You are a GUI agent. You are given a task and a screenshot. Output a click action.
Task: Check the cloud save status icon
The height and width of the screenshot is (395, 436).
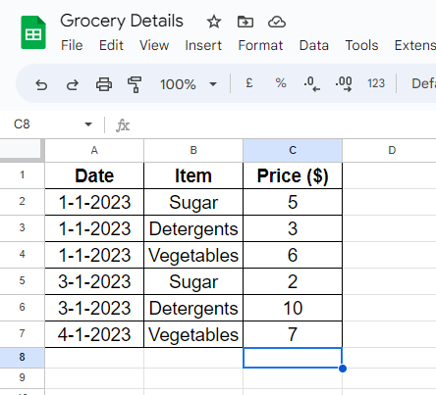[x=277, y=22]
